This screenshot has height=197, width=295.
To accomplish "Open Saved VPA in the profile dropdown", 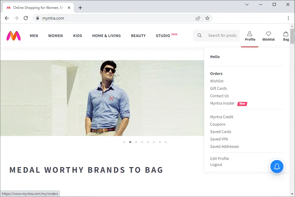I will pyautogui.click(x=219, y=139).
